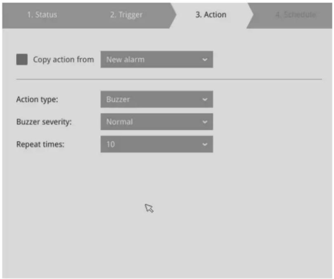Enable the Copy action from checkbox
334x279 pixels.
22,59
